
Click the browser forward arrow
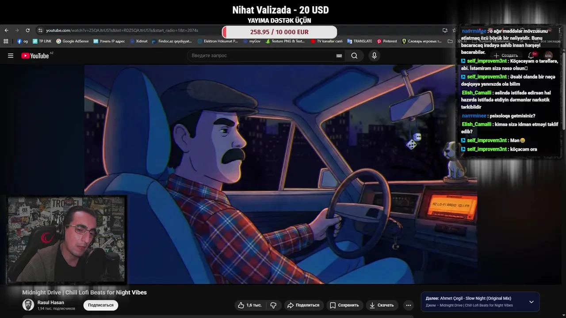[17, 30]
